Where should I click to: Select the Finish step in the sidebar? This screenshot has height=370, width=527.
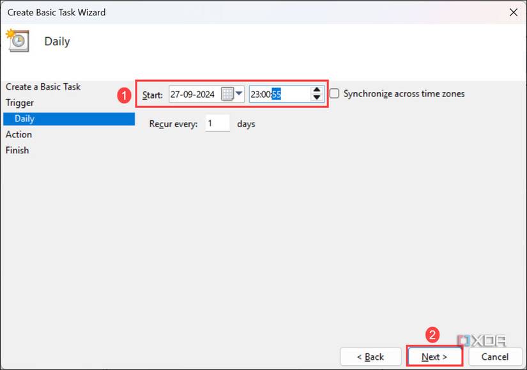pos(17,150)
